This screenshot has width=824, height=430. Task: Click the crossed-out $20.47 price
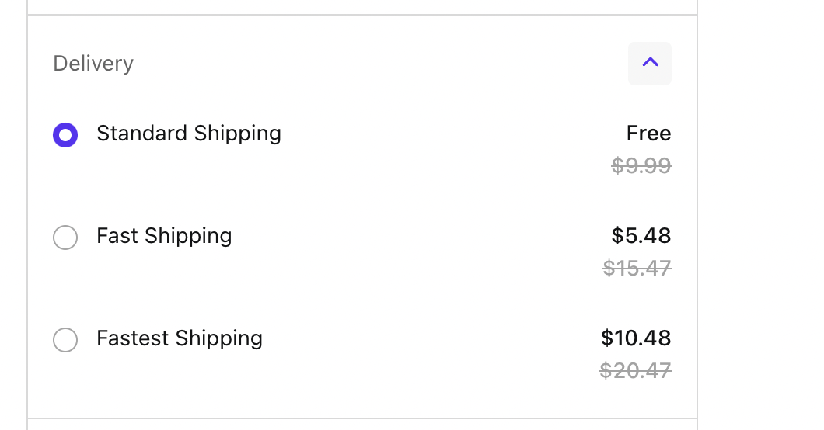point(635,370)
